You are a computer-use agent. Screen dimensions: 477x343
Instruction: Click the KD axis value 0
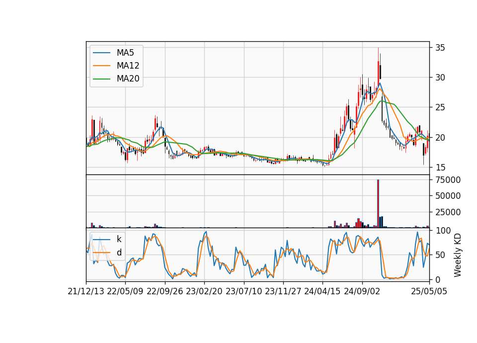(437, 280)
